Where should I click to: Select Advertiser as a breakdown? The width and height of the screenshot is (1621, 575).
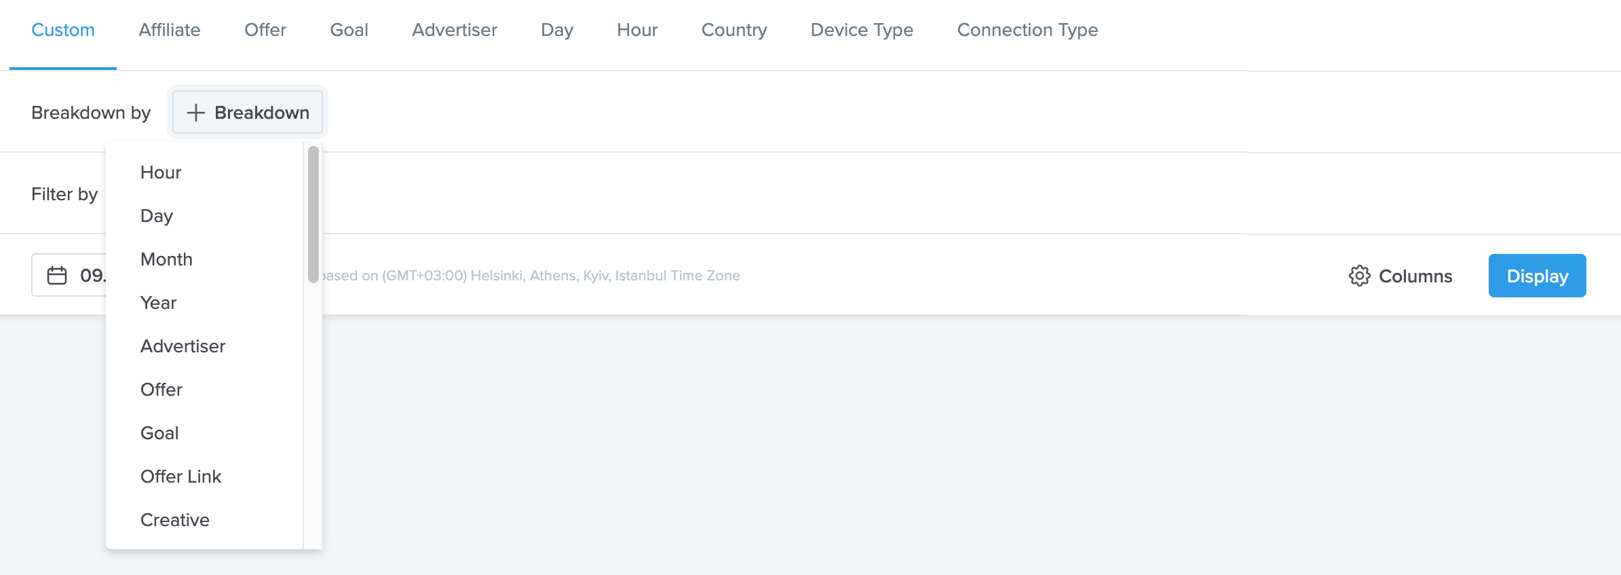pyautogui.click(x=183, y=346)
